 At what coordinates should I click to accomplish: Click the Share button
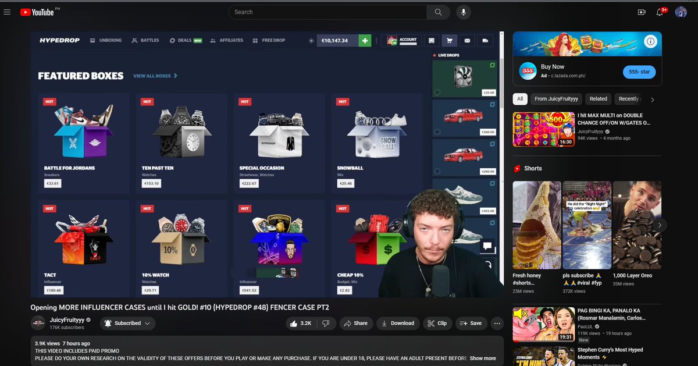click(x=355, y=323)
